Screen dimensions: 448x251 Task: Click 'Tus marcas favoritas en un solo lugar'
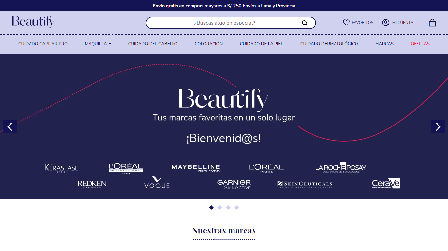pyautogui.click(x=224, y=118)
